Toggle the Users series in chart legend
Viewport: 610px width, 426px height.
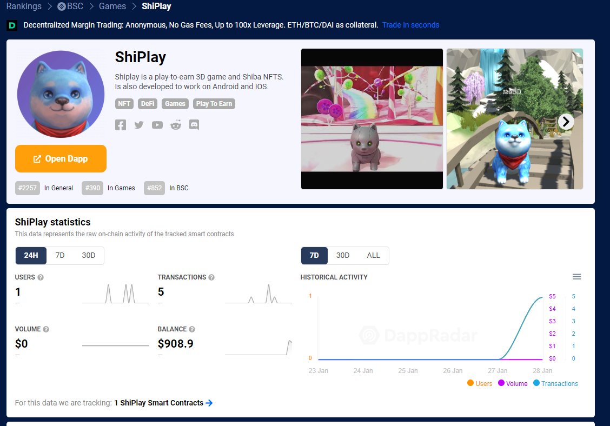point(479,383)
